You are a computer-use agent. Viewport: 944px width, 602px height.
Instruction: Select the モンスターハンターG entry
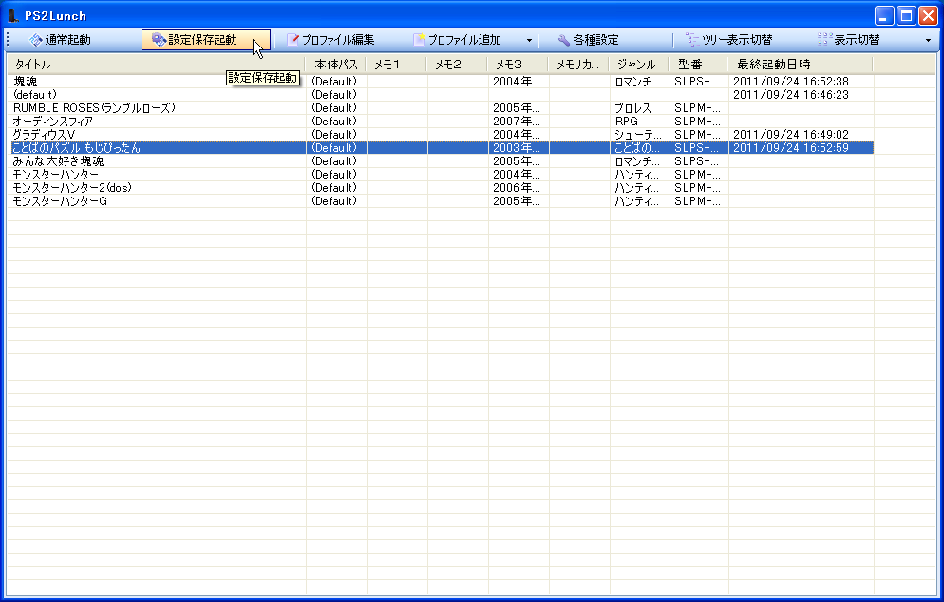(60, 200)
